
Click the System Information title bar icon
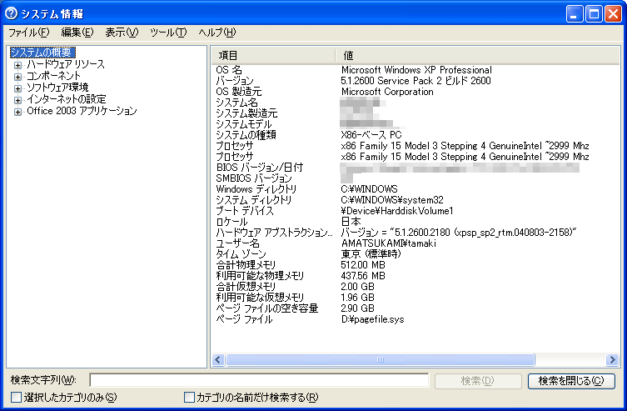pyautogui.click(x=11, y=13)
